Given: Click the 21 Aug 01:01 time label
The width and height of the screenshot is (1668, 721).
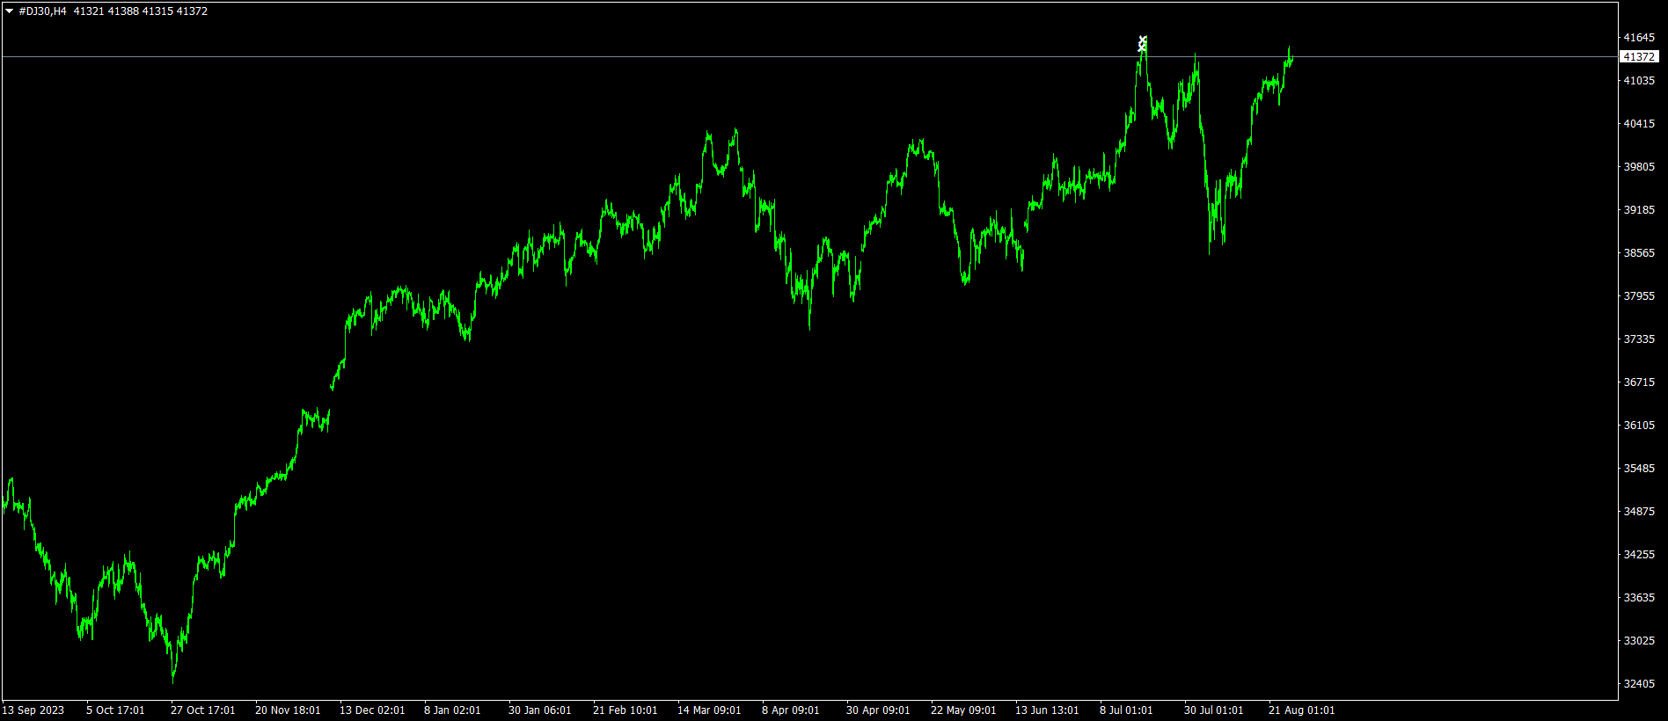Looking at the screenshot, I should pyautogui.click(x=1301, y=710).
